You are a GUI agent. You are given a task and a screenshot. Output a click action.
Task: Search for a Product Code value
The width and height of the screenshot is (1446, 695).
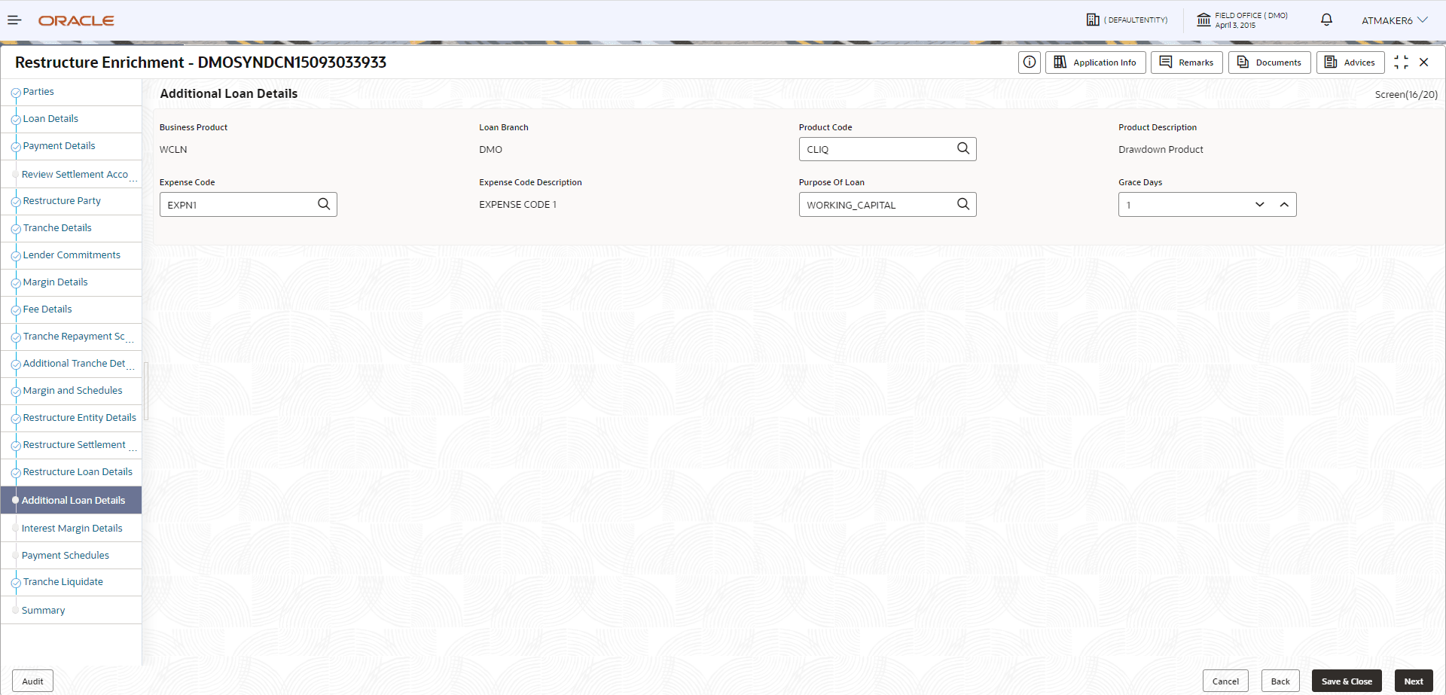963,148
